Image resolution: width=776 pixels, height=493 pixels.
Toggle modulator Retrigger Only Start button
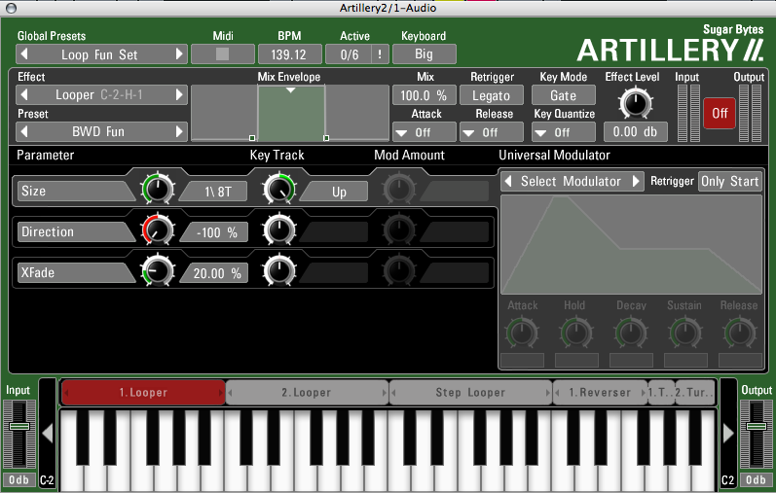click(730, 181)
